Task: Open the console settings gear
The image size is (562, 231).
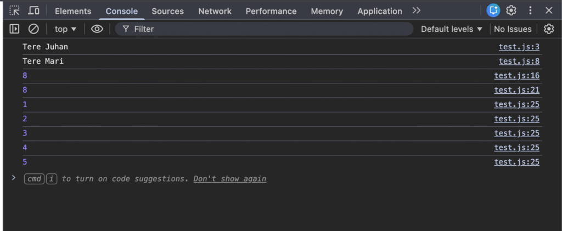Action: (x=548, y=29)
